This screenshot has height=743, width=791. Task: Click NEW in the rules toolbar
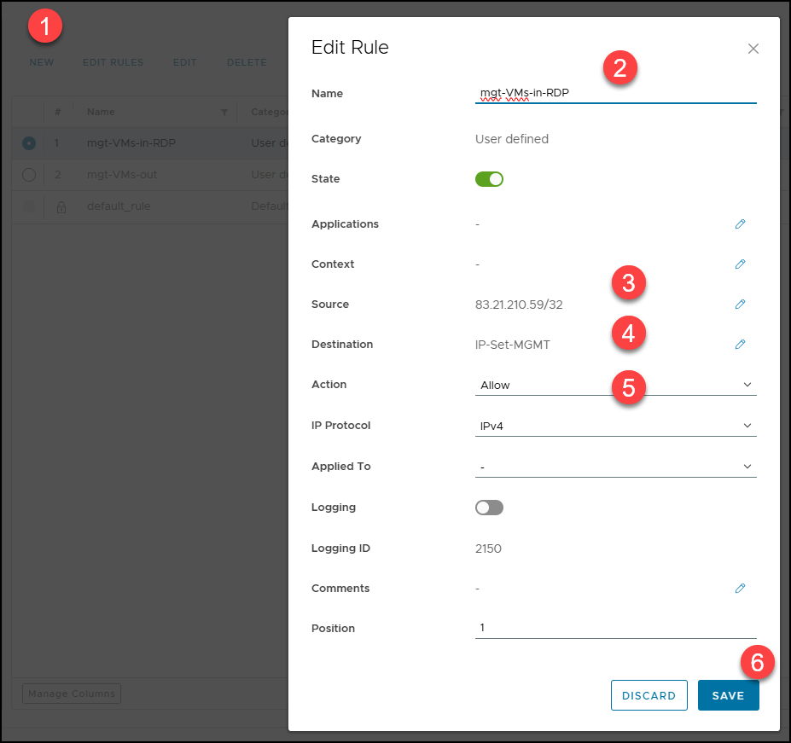point(42,62)
